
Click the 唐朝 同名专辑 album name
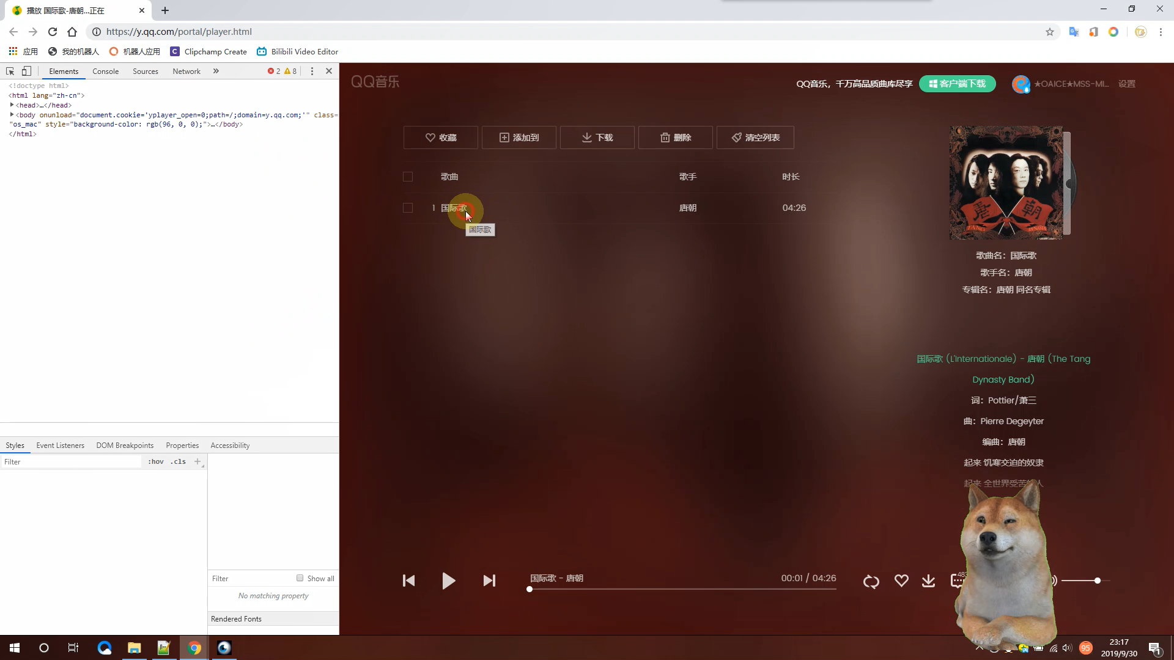(x=1024, y=290)
